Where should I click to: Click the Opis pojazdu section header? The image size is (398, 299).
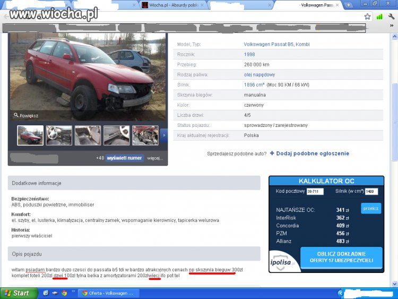[x=134, y=254]
